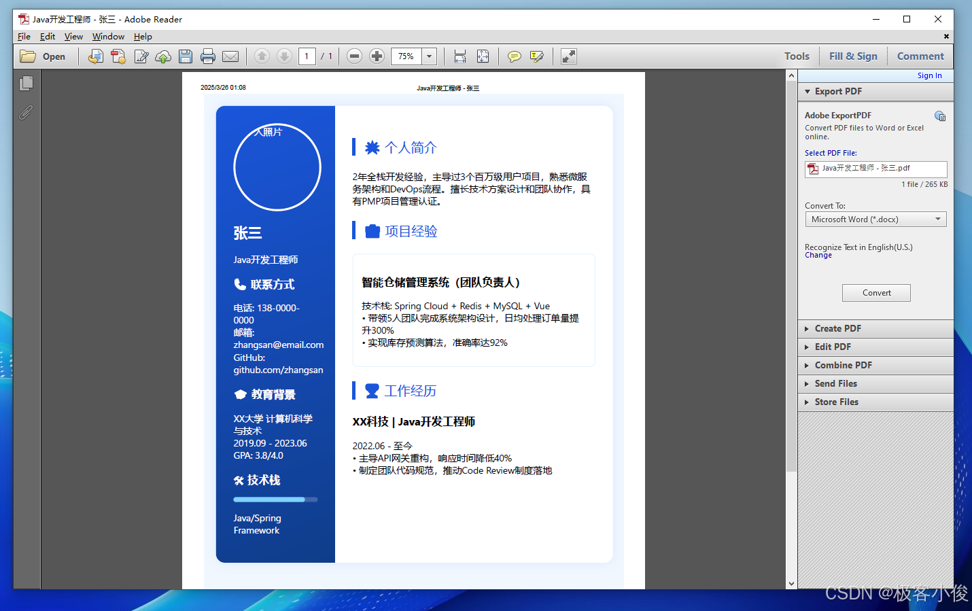Click the Sign In link

coord(929,75)
